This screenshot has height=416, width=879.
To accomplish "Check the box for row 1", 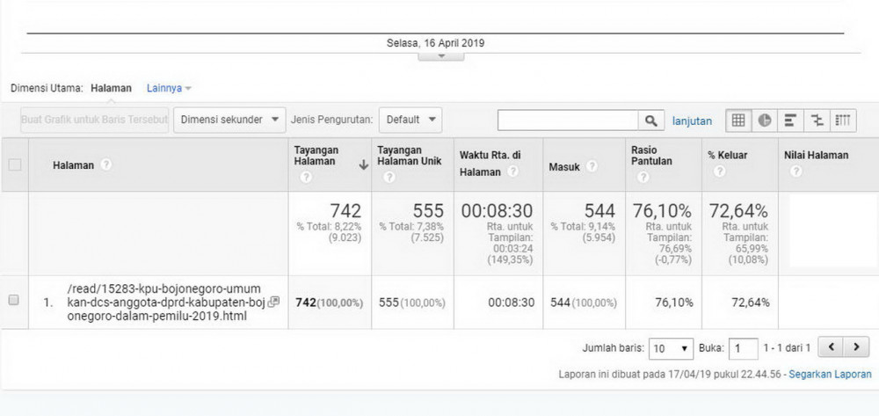I will pos(14,300).
